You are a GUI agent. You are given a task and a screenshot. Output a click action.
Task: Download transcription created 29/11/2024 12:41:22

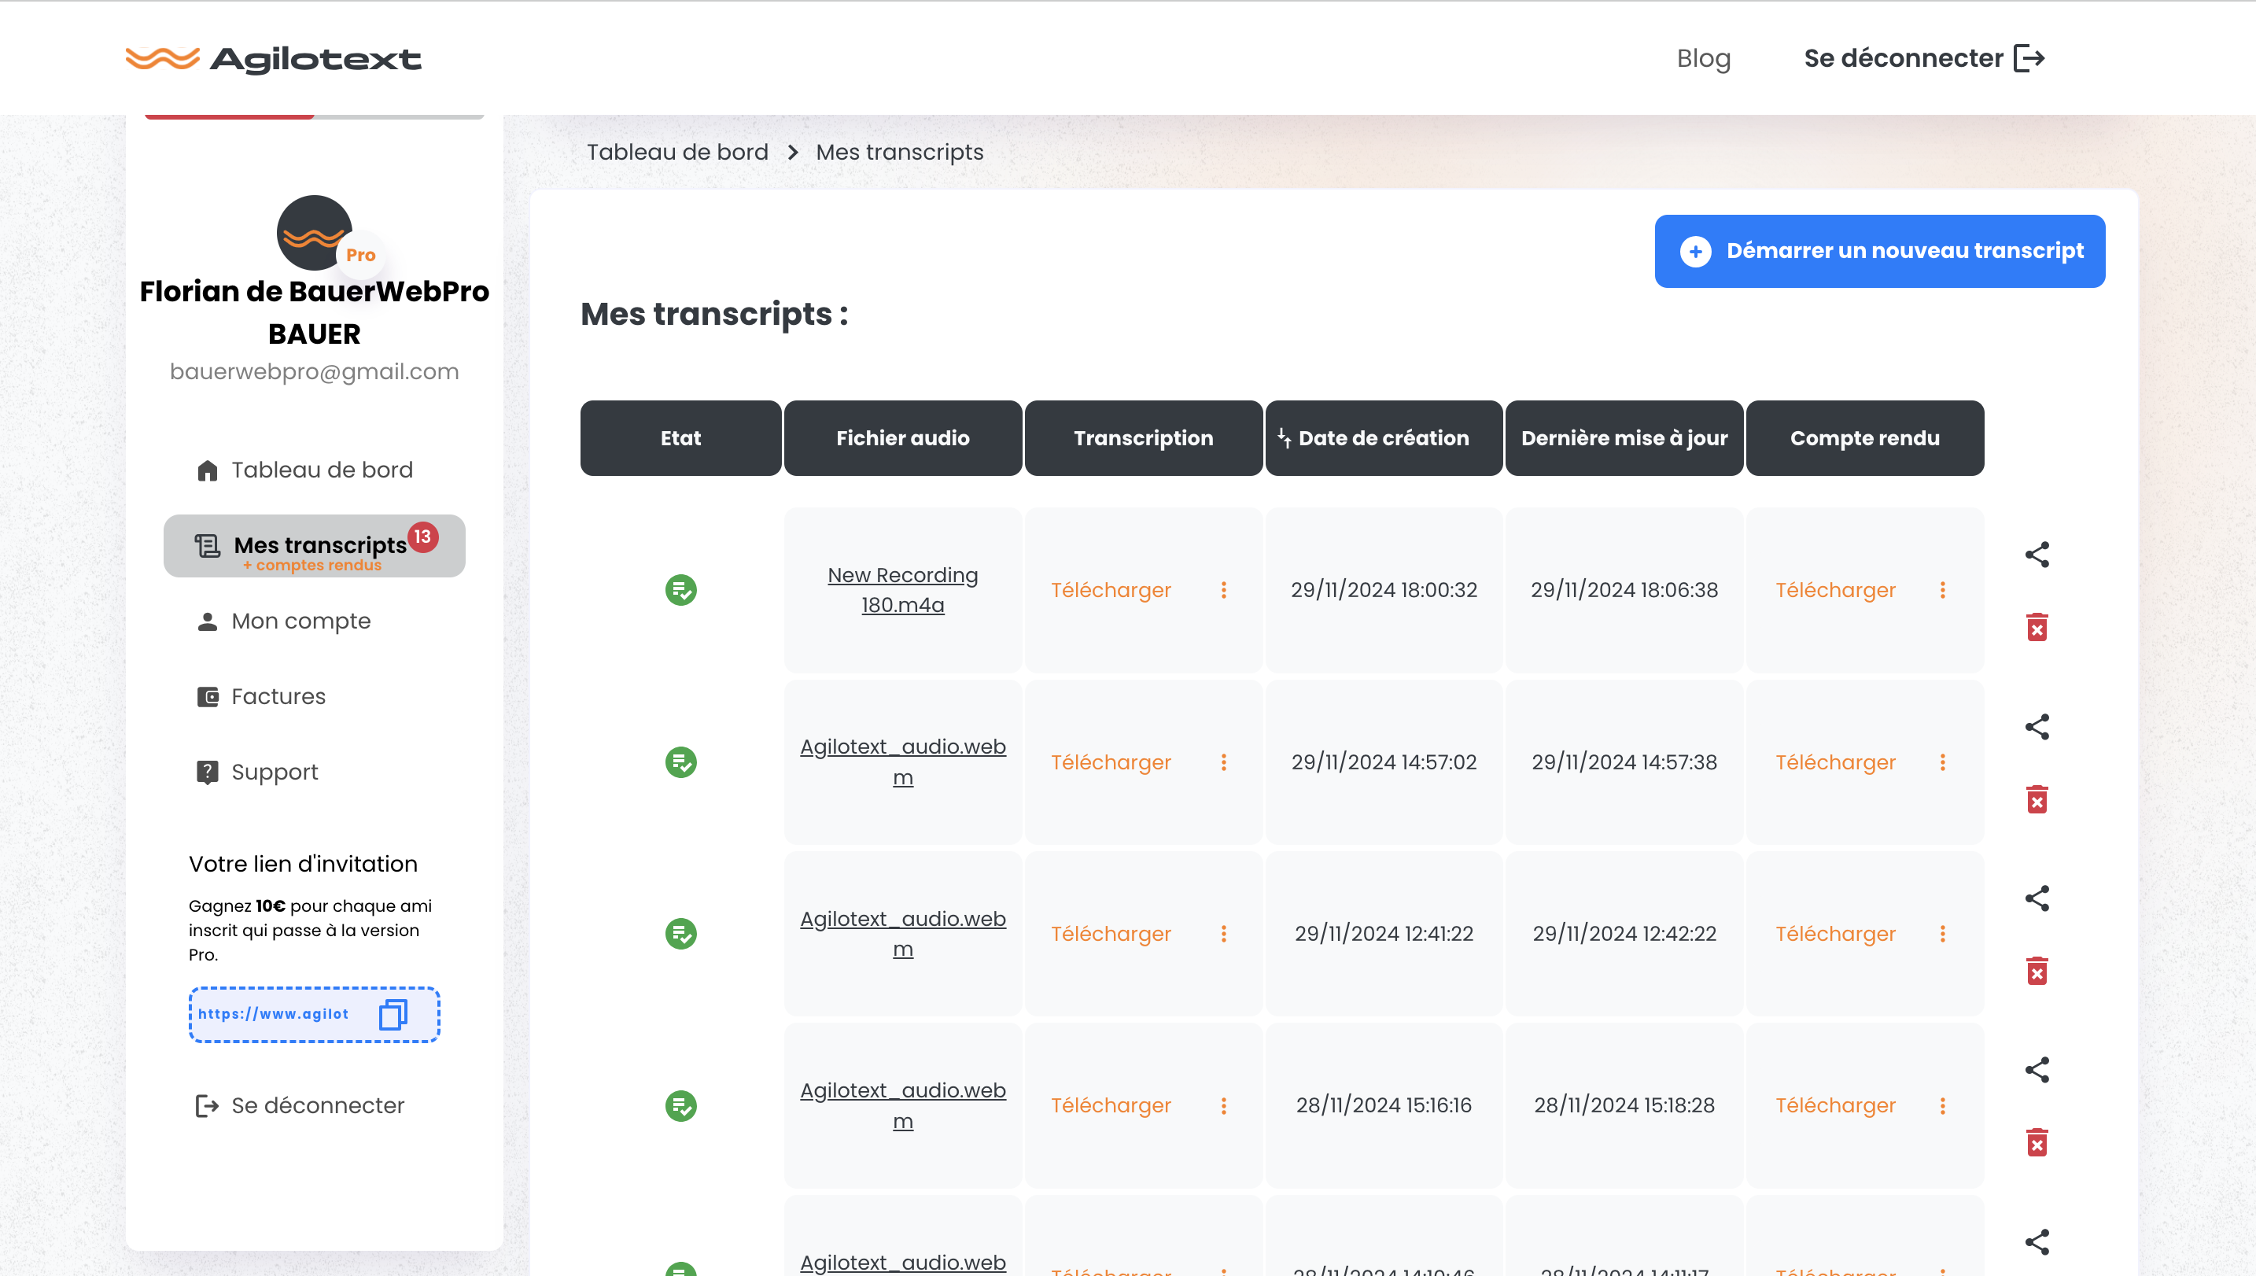coord(1111,935)
